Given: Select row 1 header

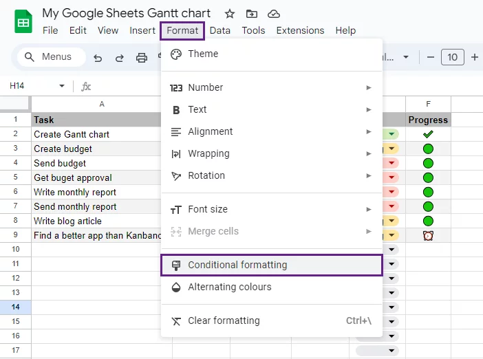Looking at the screenshot, I should pyautogui.click(x=15, y=120).
